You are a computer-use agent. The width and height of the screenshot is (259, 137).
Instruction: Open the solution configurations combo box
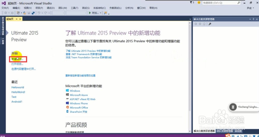(59, 13)
